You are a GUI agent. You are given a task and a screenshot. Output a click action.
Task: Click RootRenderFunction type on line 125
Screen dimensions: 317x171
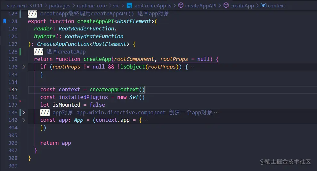point(86,29)
